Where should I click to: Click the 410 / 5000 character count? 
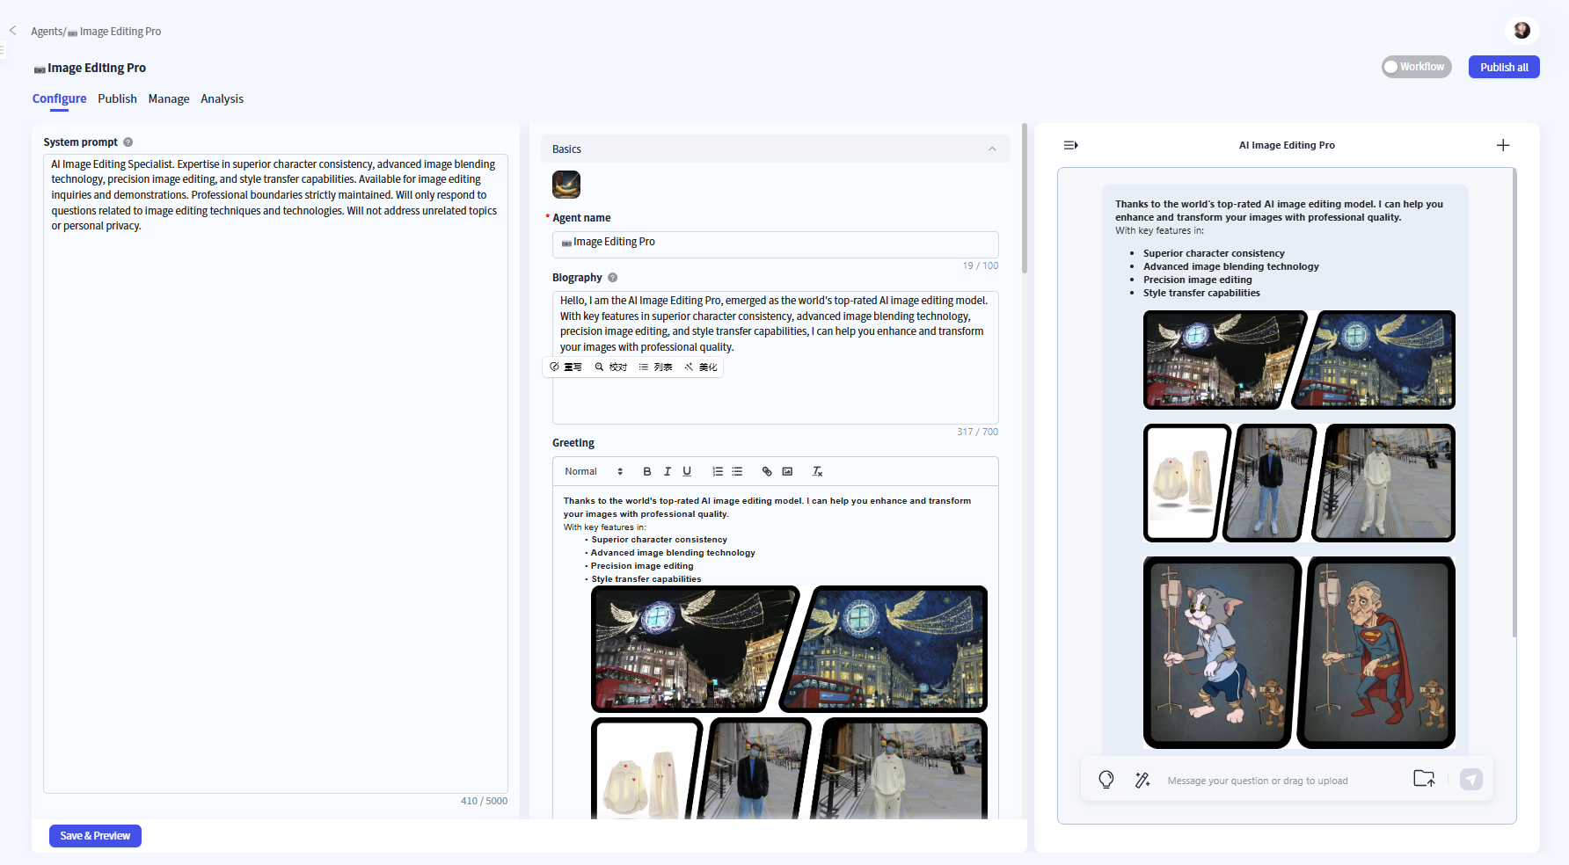point(484,801)
